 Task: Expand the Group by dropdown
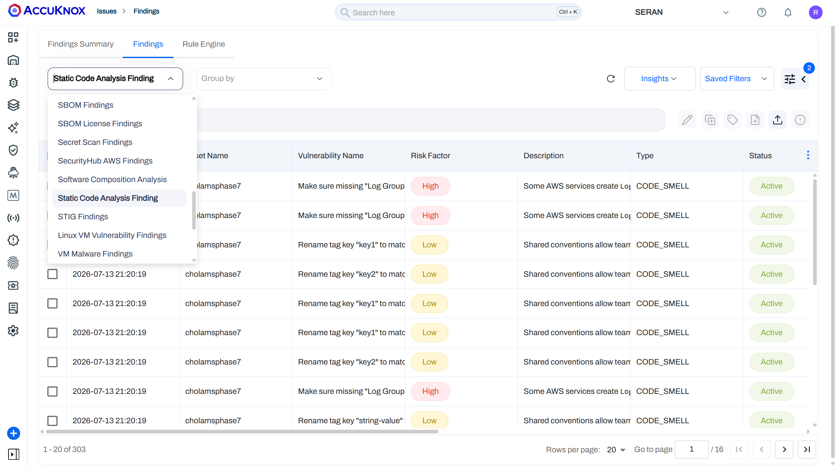264,79
